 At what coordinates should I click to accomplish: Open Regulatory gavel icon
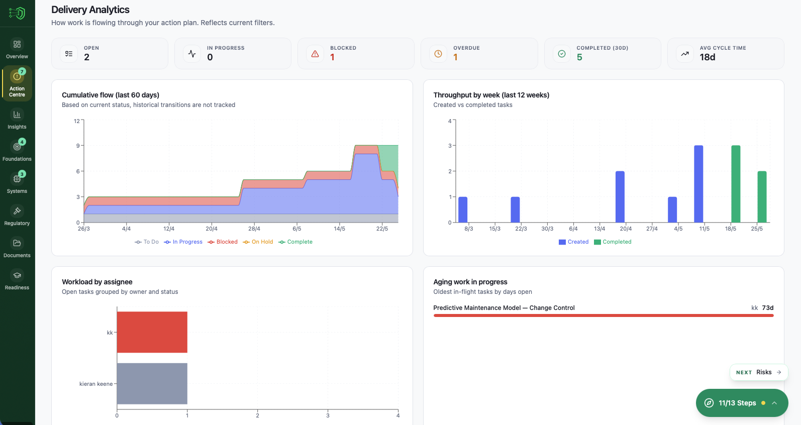17,211
